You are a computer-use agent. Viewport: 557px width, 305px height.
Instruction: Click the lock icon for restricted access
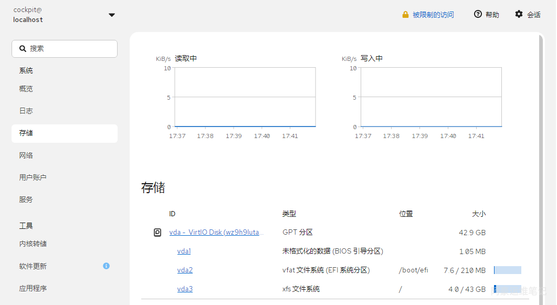click(405, 15)
